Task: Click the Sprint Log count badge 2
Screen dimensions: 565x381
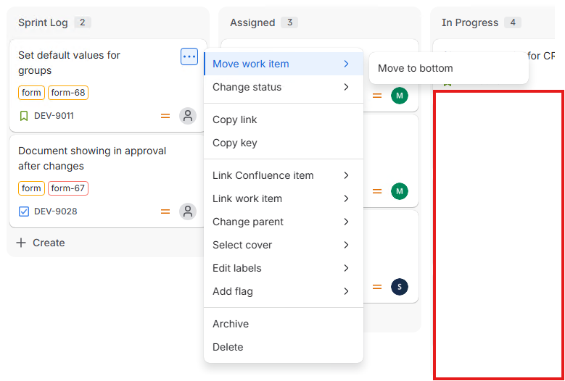Action: point(83,22)
